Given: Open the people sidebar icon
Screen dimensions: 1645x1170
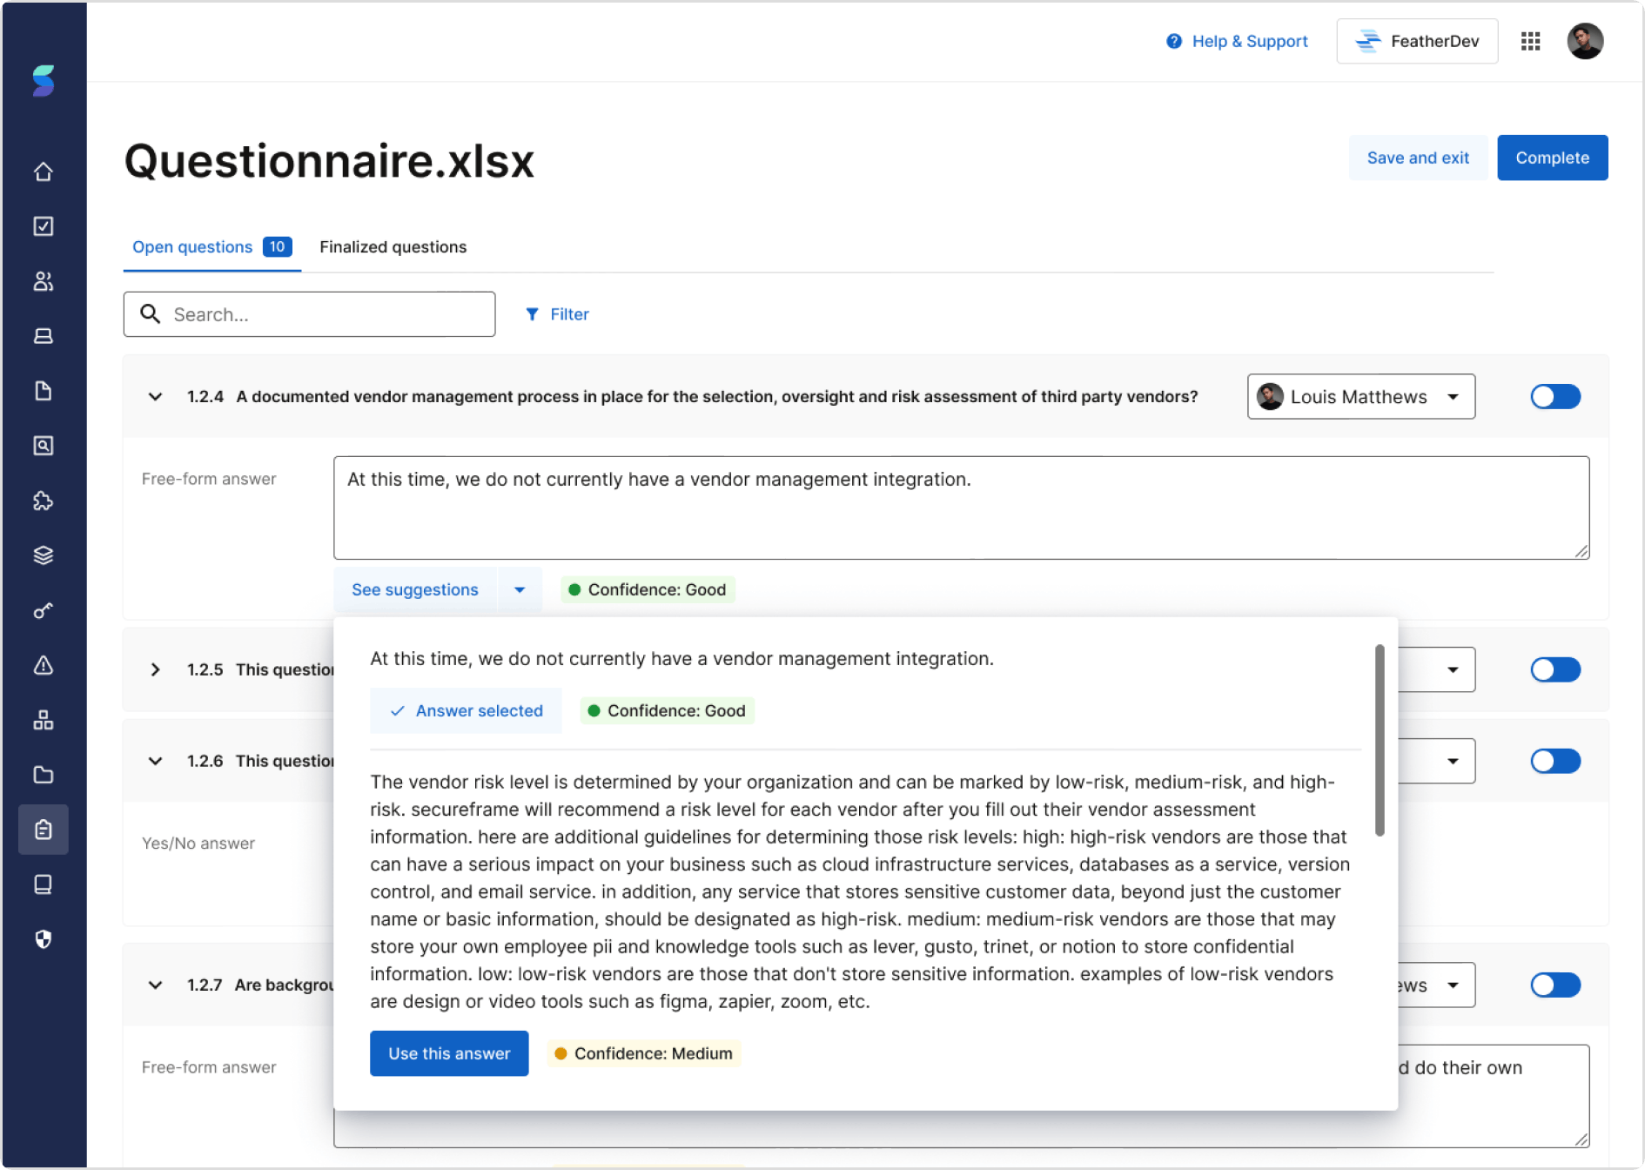Looking at the screenshot, I should (x=44, y=281).
